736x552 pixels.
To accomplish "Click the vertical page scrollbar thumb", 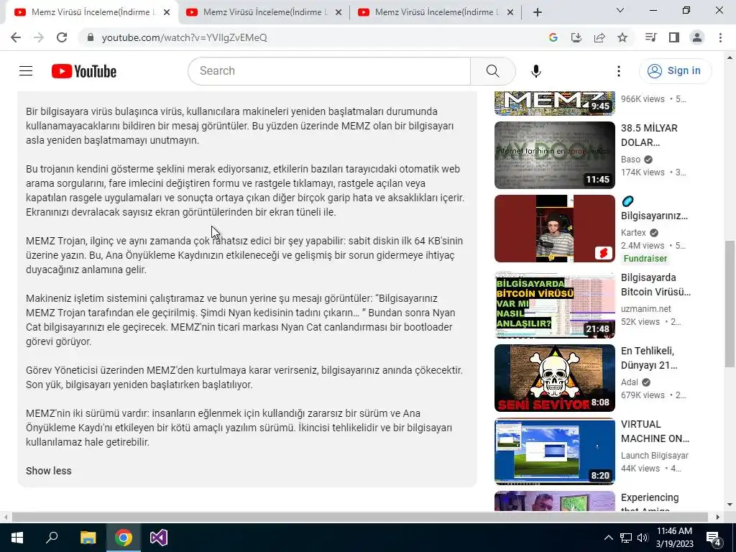I will (x=730, y=304).
